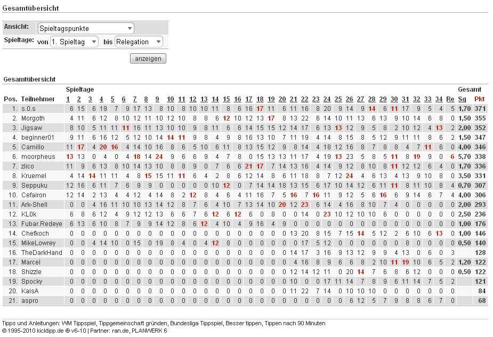Open Spieltag 9 column header link

tap(157, 99)
